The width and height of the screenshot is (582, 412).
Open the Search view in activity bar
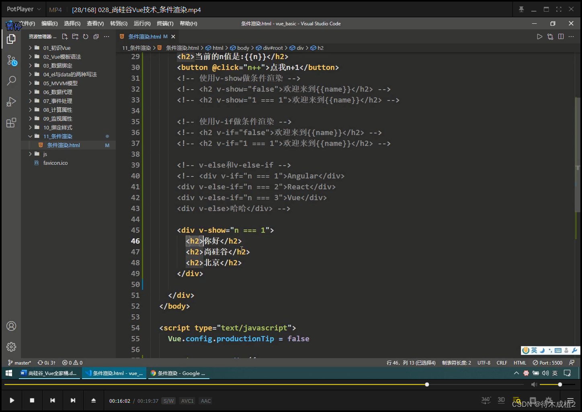[11, 81]
